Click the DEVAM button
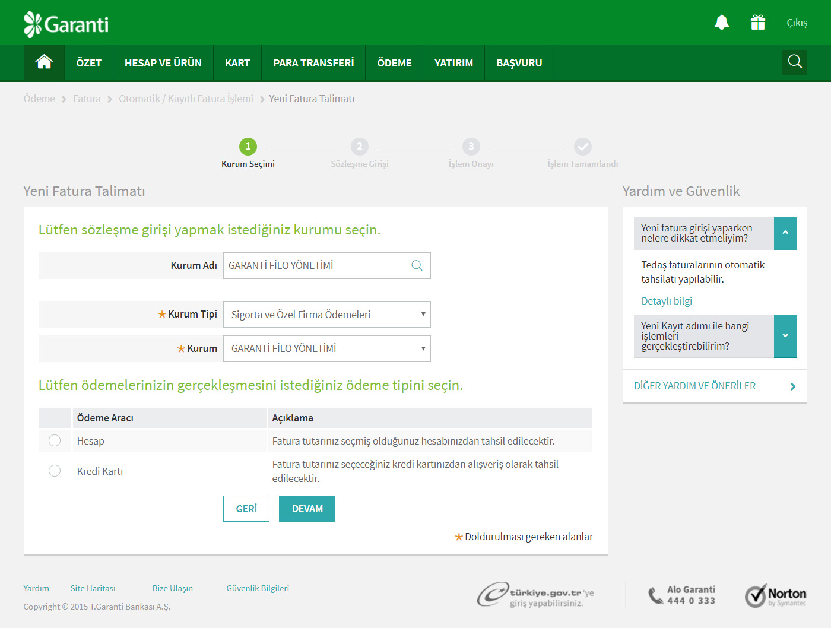831x628 pixels. [x=307, y=509]
